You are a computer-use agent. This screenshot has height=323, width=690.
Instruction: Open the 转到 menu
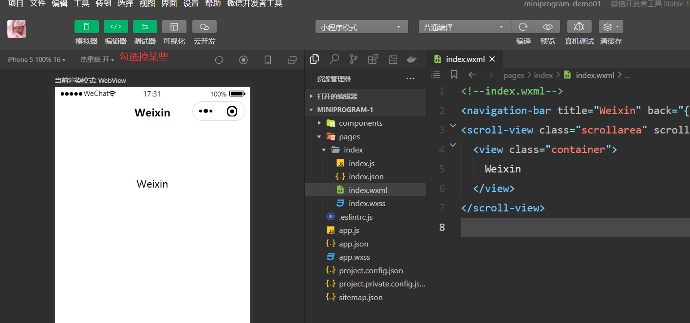click(103, 4)
